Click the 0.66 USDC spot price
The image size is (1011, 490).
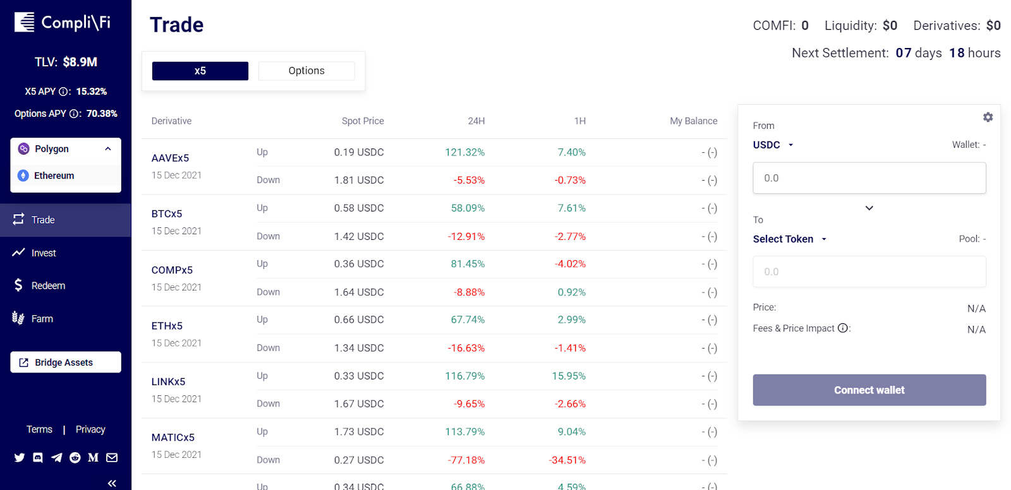point(359,320)
